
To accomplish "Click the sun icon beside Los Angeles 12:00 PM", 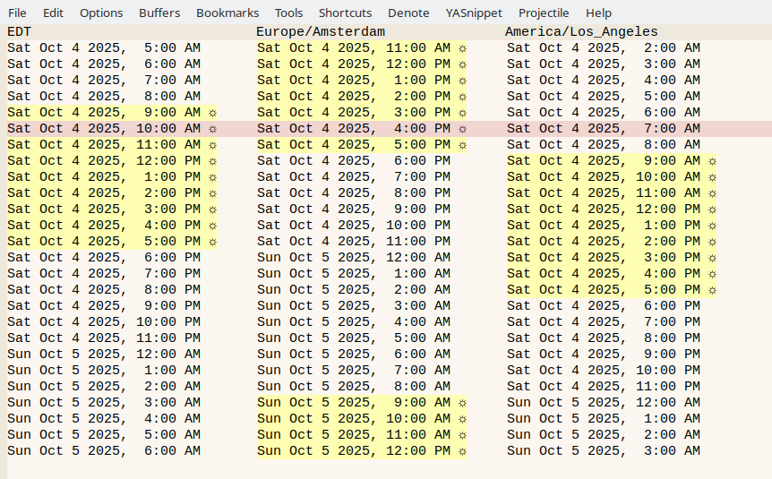I will point(712,210).
